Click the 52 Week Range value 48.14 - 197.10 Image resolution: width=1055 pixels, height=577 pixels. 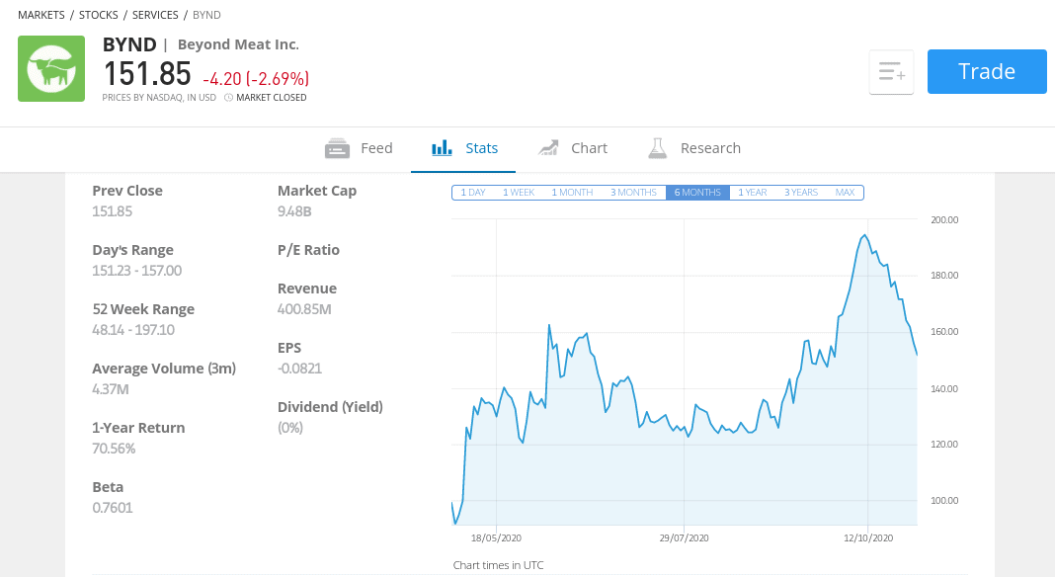click(x=133, y=330)
